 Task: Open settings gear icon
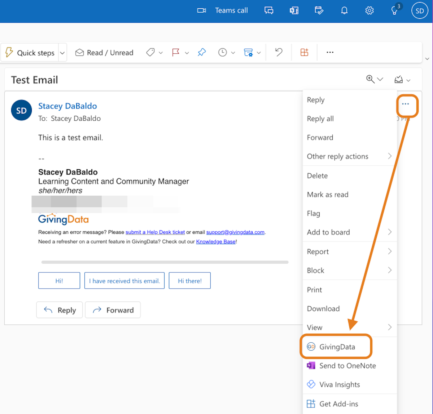(369, 10)
